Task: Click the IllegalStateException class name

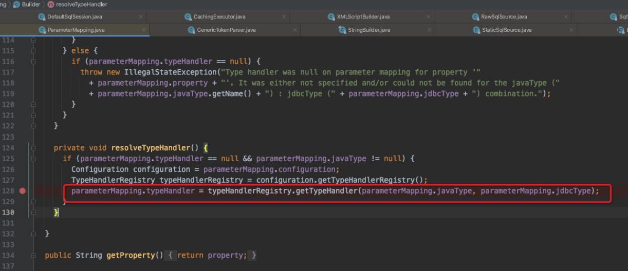Action: pyautogui.click(x=170, y=72)
